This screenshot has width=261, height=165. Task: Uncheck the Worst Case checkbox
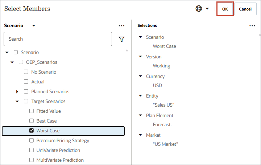pos(32,131)
